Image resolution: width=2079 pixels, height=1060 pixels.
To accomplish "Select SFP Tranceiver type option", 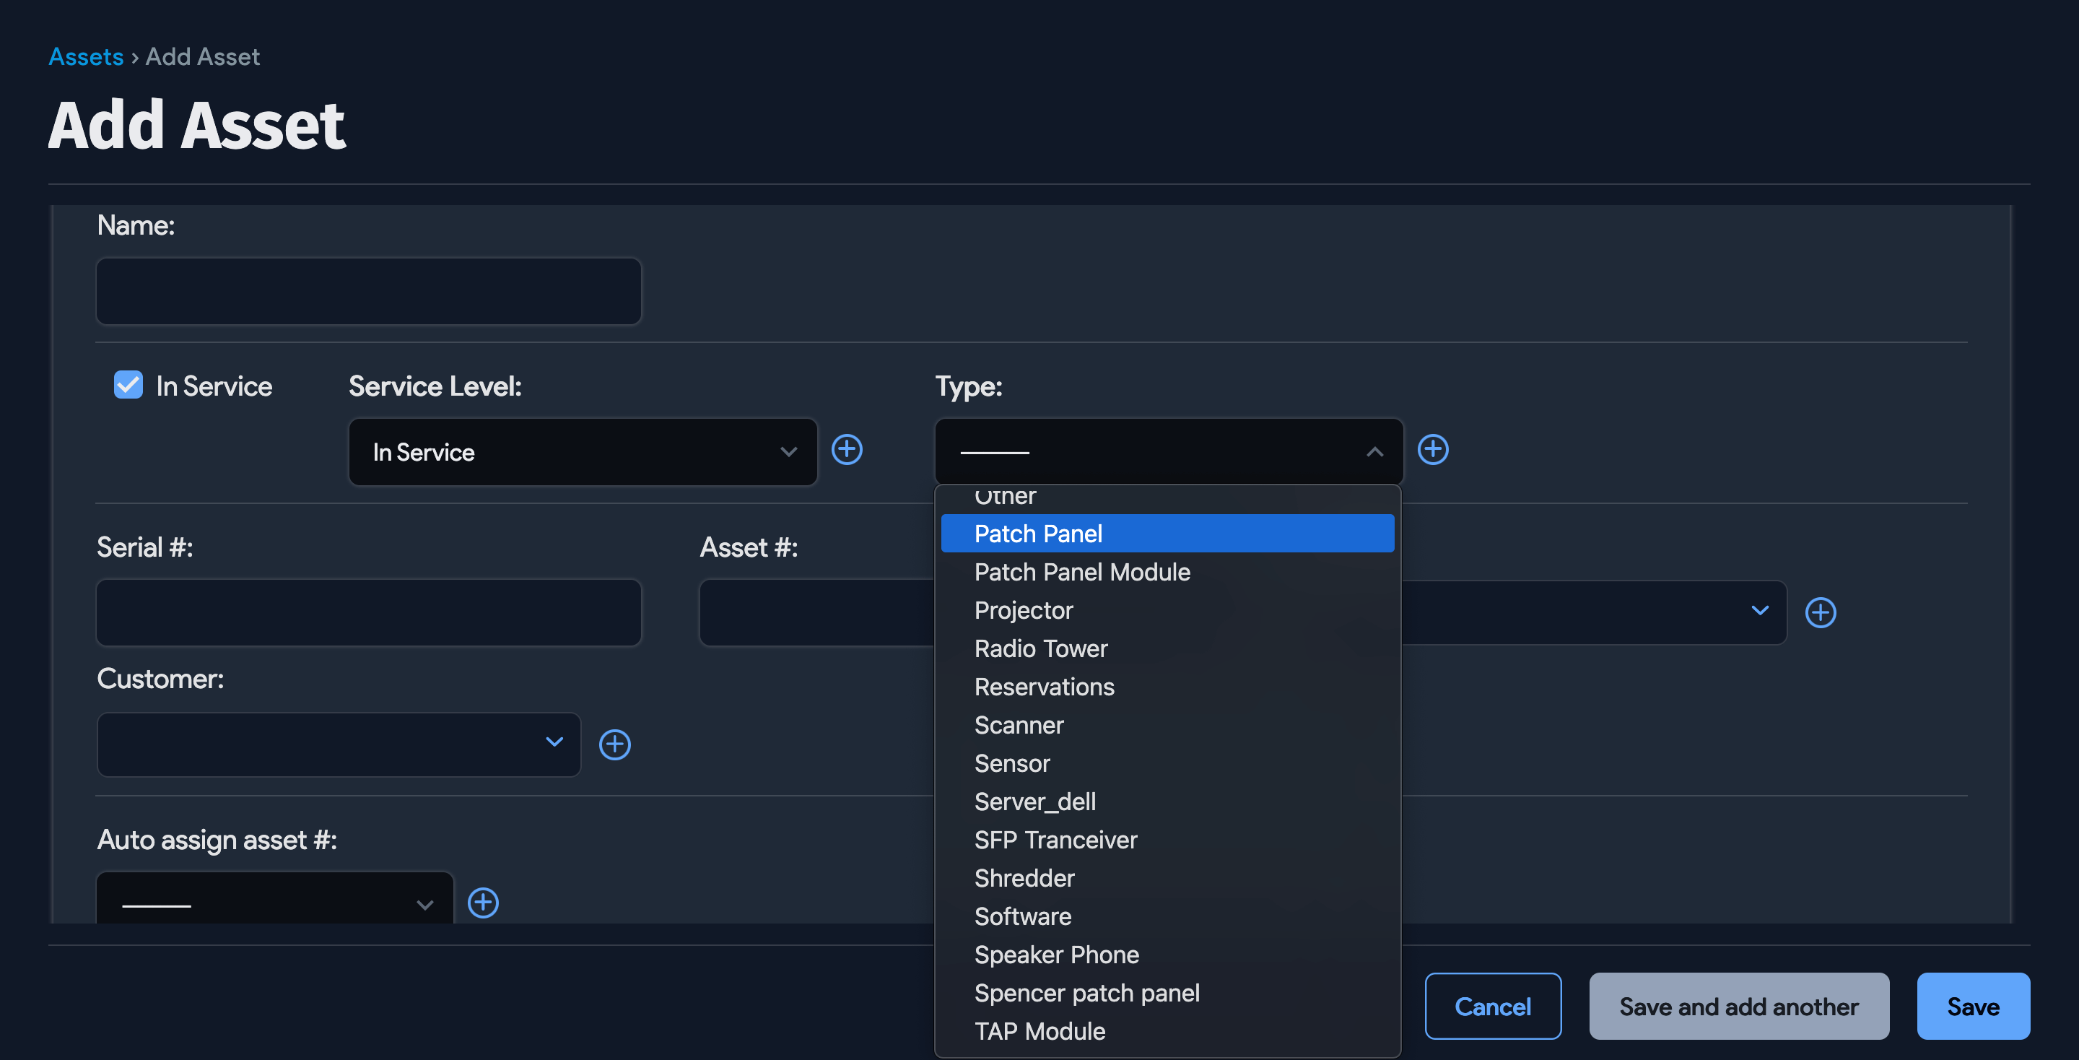I will coord(1055,840).
